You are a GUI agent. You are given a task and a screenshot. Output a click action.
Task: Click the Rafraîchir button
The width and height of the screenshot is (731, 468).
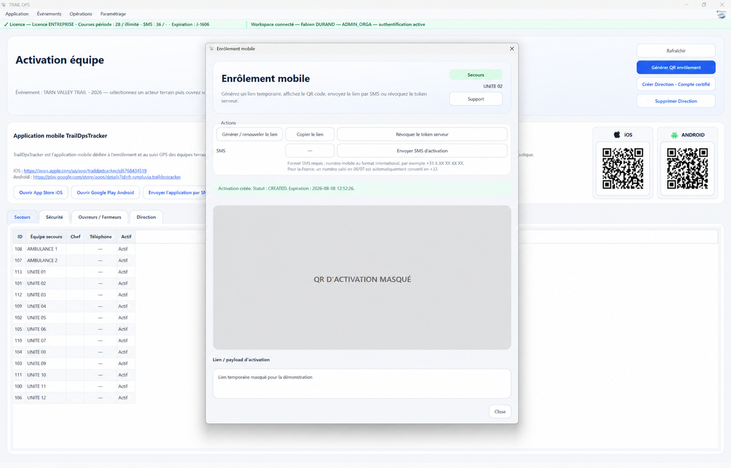pos(676,51)
